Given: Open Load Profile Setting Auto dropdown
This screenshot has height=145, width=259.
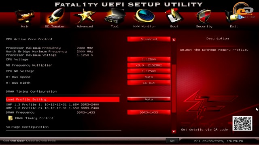Looking at the screenshot, I should coord(149,99).
